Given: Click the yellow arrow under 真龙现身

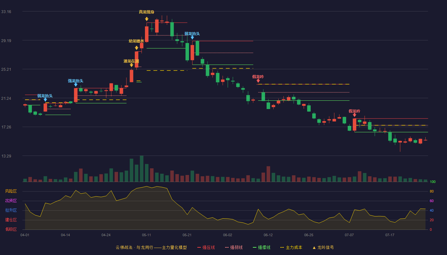Looking at the screenshot, I should 147,19.
